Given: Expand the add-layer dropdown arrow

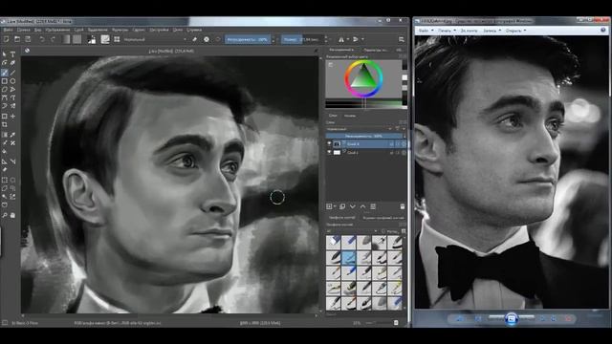Looking at the screenshot, I should [335, 206].
